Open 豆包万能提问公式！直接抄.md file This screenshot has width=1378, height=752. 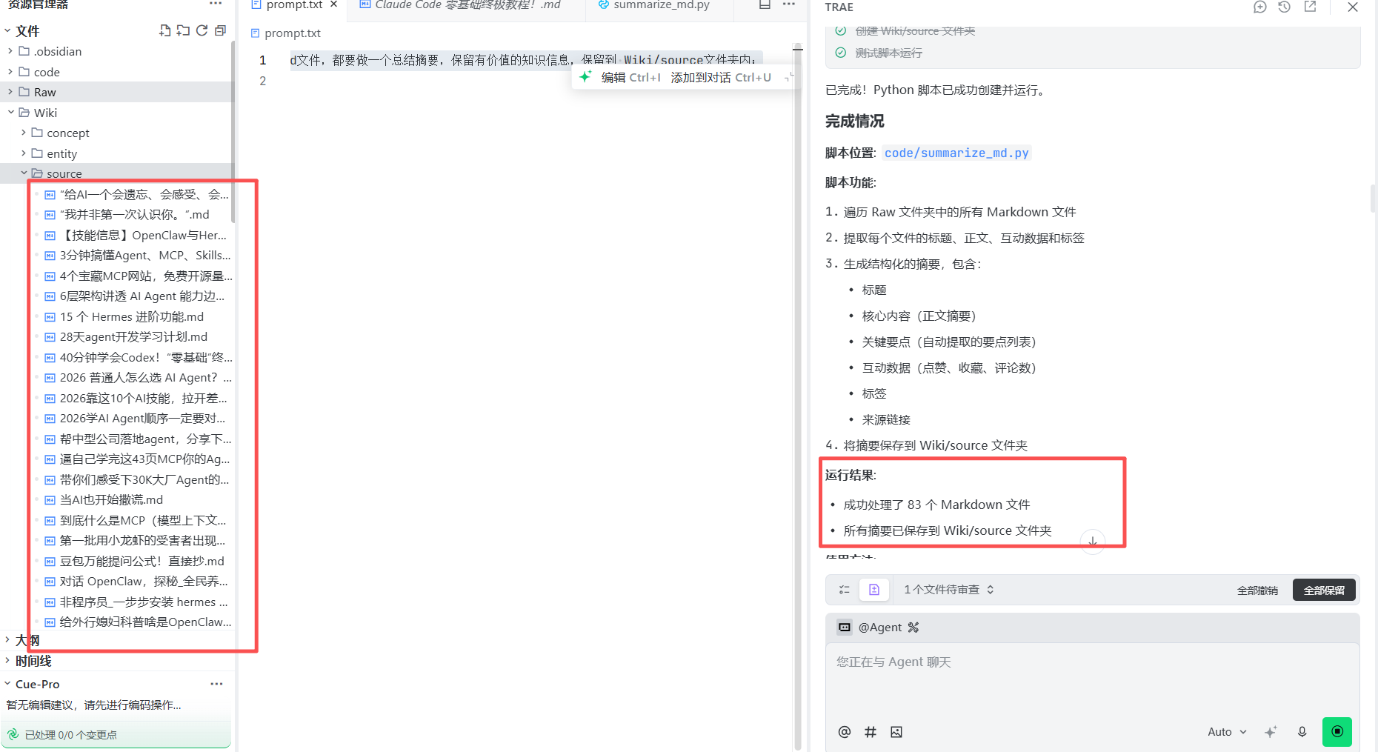pos(142,561)
